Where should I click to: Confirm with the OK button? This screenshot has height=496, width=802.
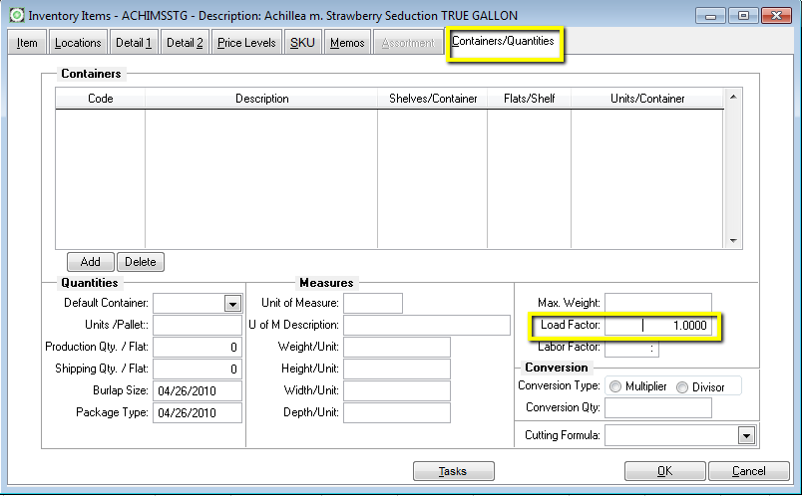664,471
